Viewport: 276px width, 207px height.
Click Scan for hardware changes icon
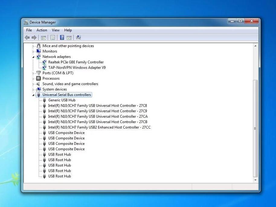click(79, 37)
